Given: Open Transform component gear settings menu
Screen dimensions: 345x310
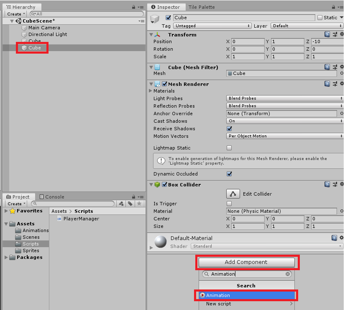Looking at the screenshot, I should click(342, 34).
